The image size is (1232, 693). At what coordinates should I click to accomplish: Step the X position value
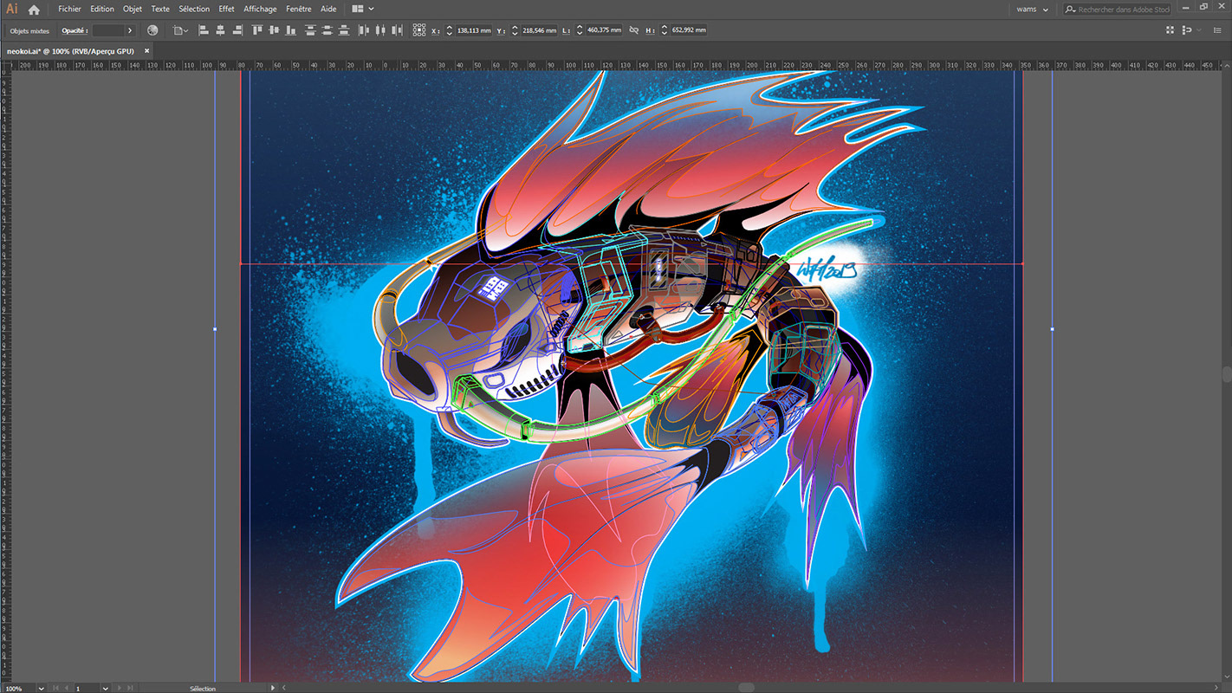450,30
